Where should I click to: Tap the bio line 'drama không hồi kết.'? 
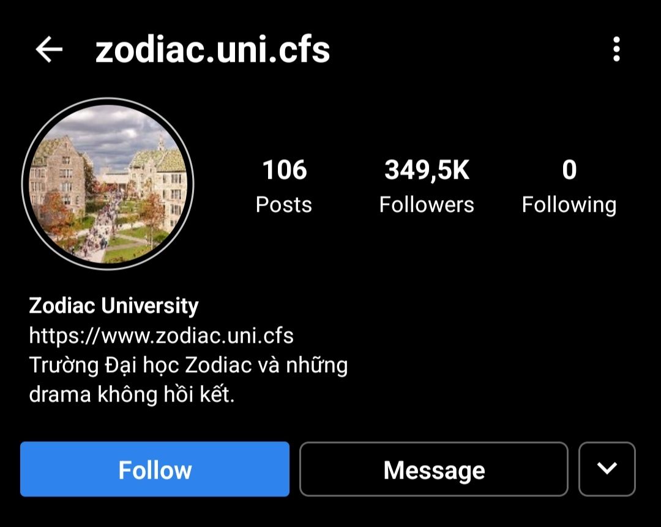pos(132,395)
